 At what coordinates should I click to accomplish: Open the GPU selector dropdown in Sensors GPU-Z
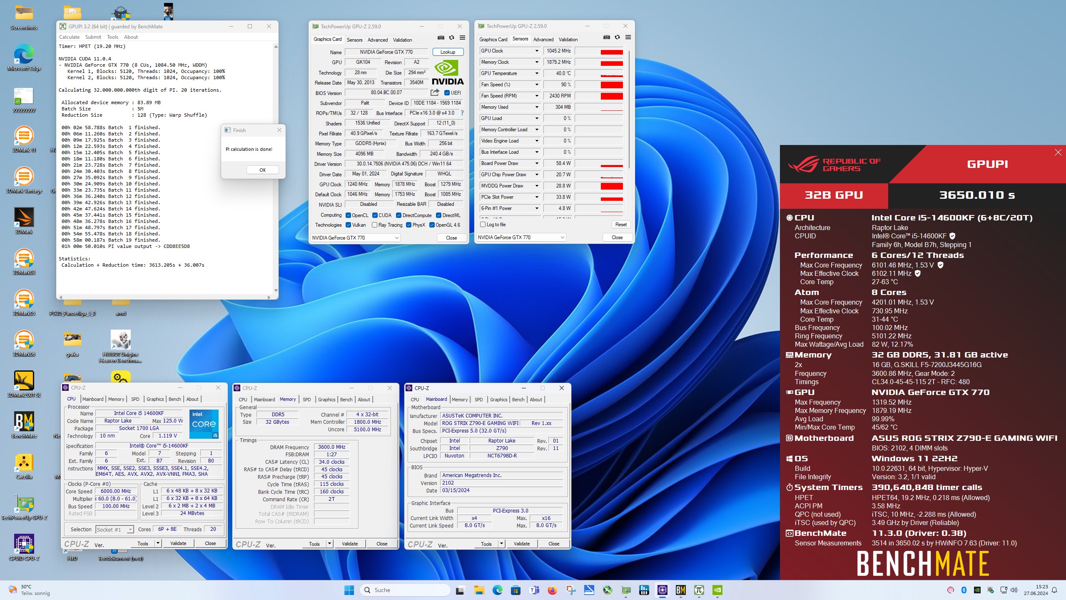(521, 237)
